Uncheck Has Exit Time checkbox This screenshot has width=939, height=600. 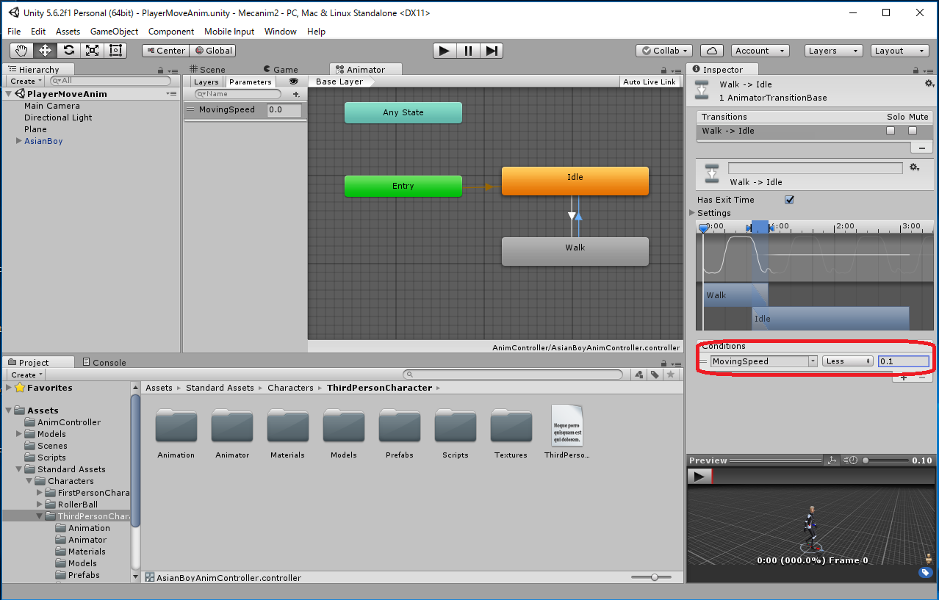coord(790,200)
